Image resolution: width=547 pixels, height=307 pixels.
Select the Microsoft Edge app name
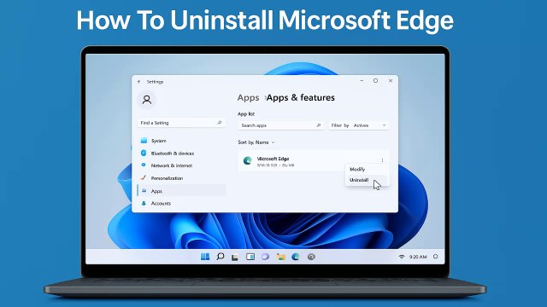click(273, 159)
